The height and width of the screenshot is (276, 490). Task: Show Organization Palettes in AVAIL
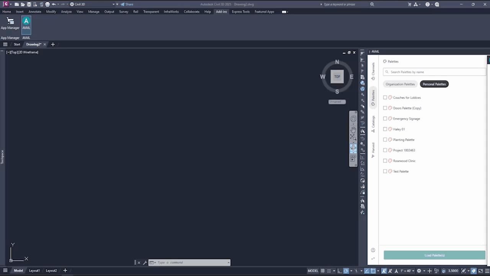[400, 84]
